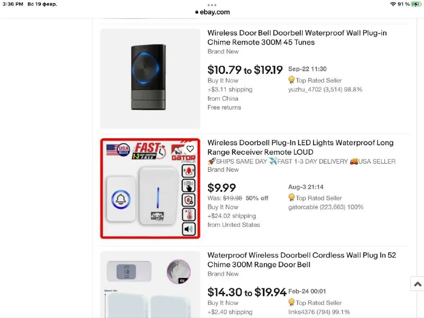Tap the battery icon in status bar
This screenshot has height=318, width=424.
pos(416,4)
